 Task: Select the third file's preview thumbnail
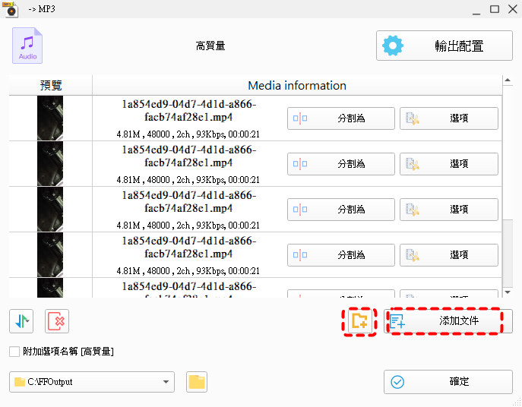[x=50, y=210]
